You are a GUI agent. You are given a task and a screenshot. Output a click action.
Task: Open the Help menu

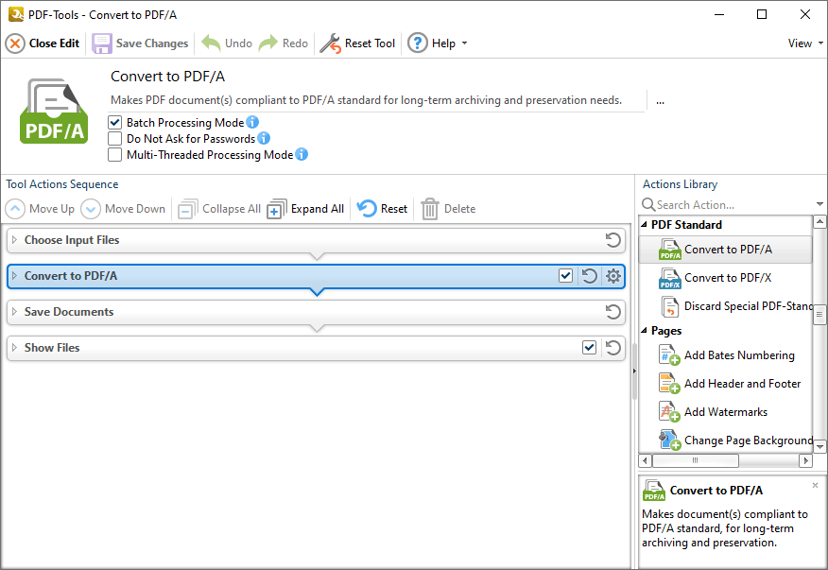(438, 43)
